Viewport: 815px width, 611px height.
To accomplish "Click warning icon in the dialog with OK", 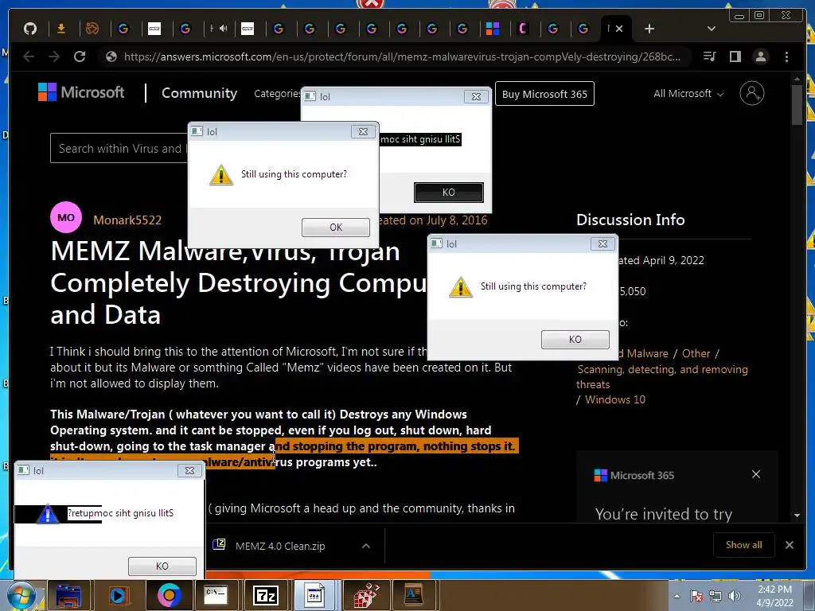I will [221, 174].
